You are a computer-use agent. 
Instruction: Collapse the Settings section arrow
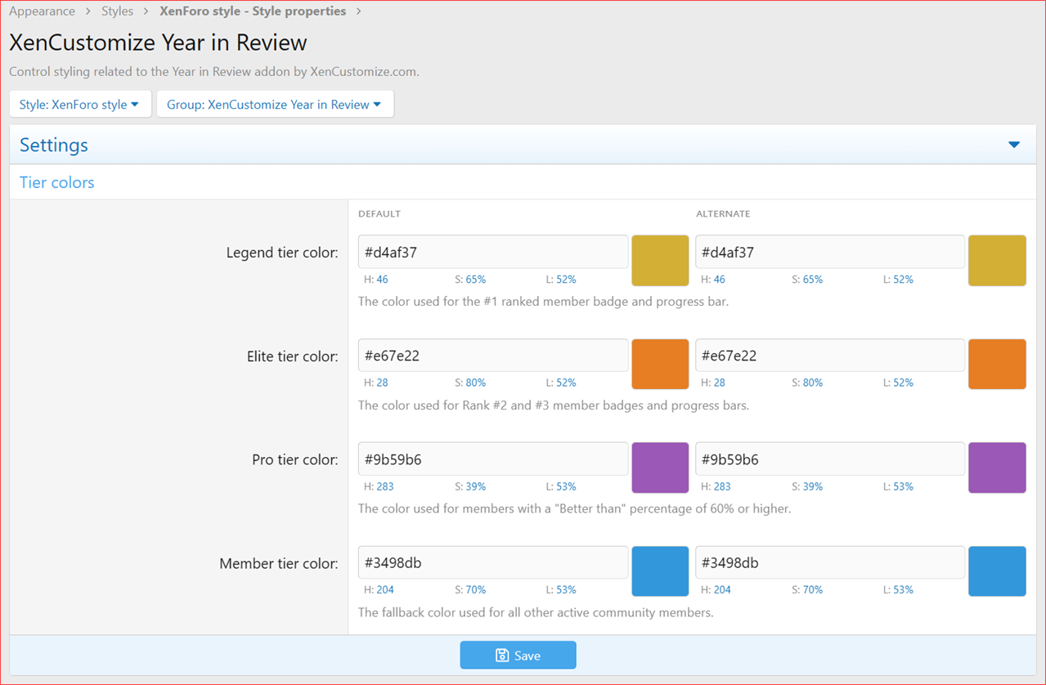click(1014, 145)
